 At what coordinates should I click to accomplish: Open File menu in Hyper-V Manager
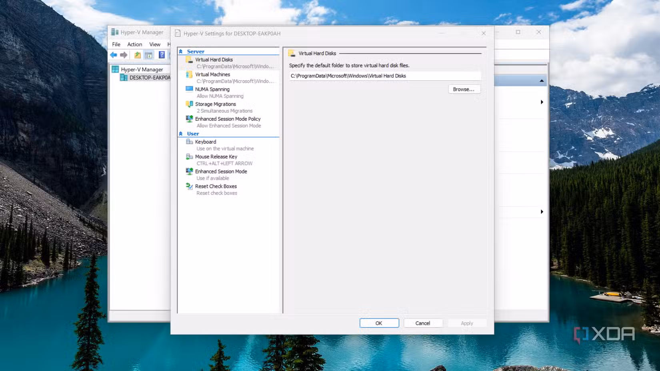click(x=116, y=44)
